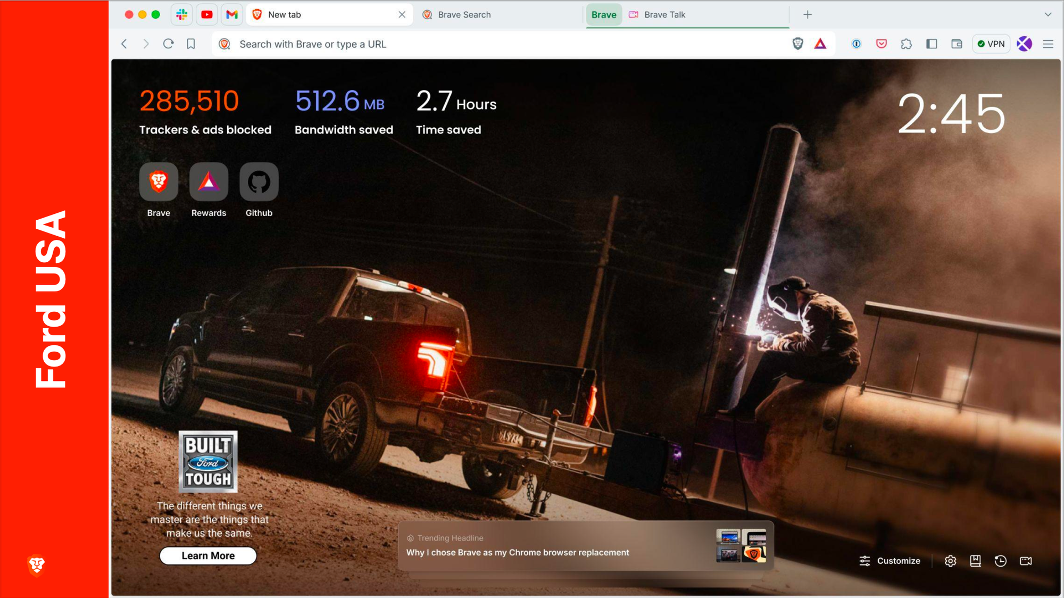Image resolution: width=1064 pixels, height=598 pixels.
Task: Expand the tab search chevron
Action: [x=1048, y=14]
